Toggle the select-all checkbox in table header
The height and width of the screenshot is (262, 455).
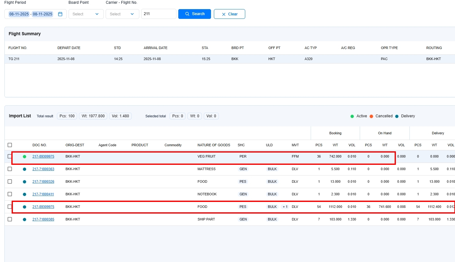click(x=10, y=145)
